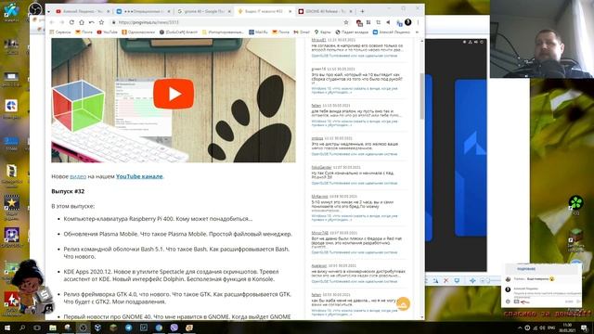This screenshot has height=334, width=594.
Task: Open Chrome home page button
Action: pos(82,22)
